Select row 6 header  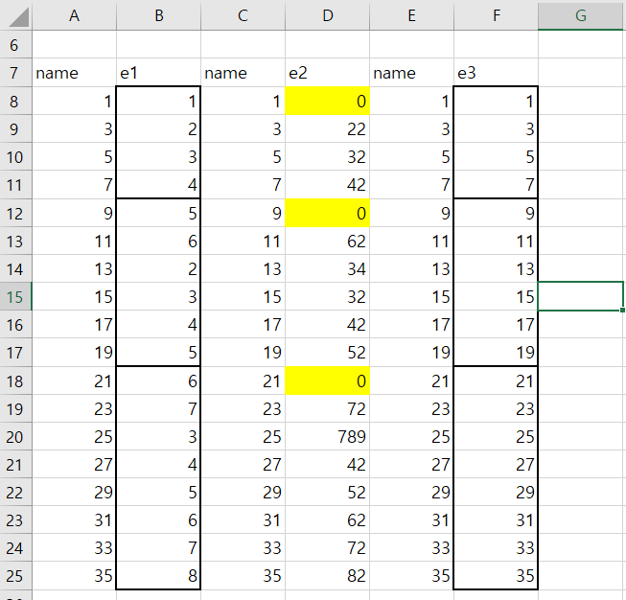click(16, 45)
